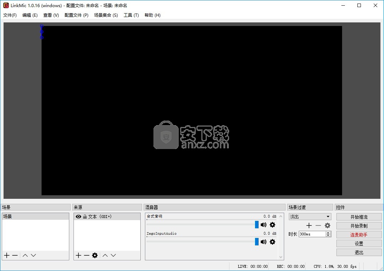The width and height of the screenshot is (384, 271).
Task: Open the 文件(F) menu
Action: click(x=10, y=15)
